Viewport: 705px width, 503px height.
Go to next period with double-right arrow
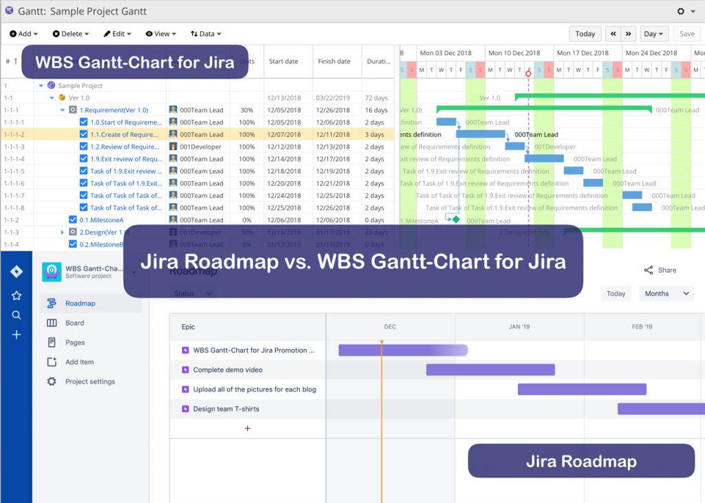click(628, 34)
